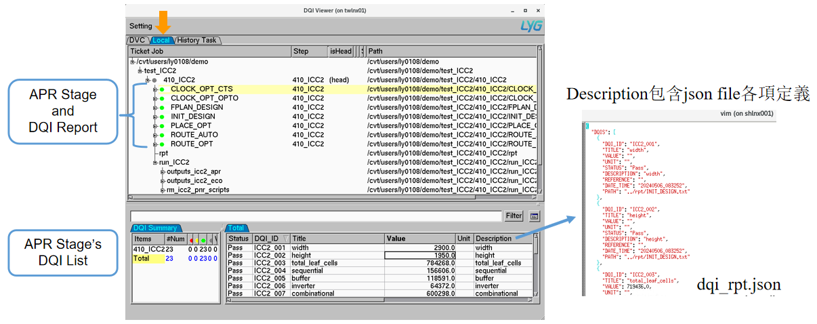Focus the filter text input field
817x324 pixels.
[316, 216]
